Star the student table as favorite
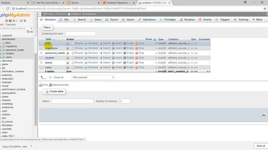268x150 pixels. tap(68, 58)
